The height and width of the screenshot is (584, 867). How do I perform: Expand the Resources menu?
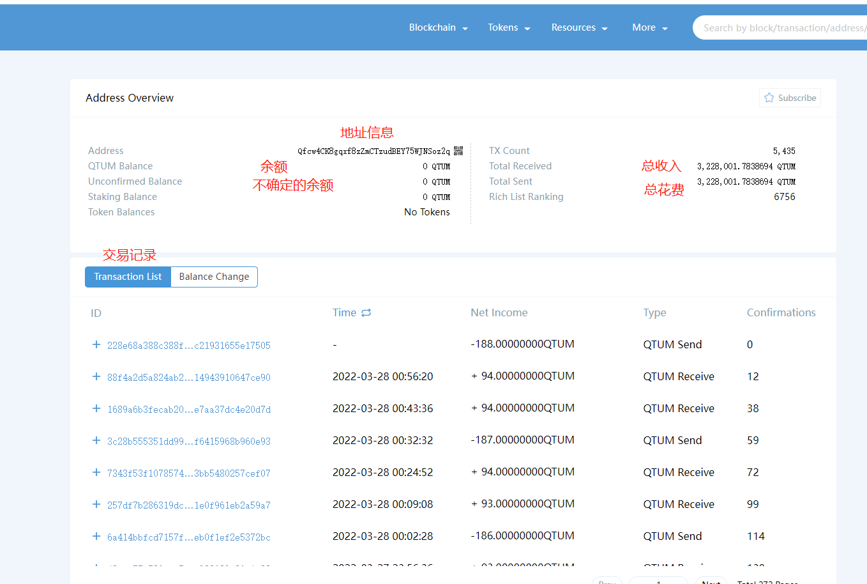click(x=579, y=27)
